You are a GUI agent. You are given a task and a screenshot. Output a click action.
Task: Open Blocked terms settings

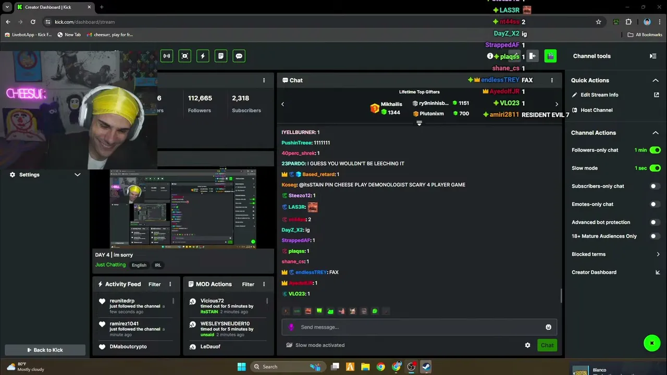click(588, 254)
